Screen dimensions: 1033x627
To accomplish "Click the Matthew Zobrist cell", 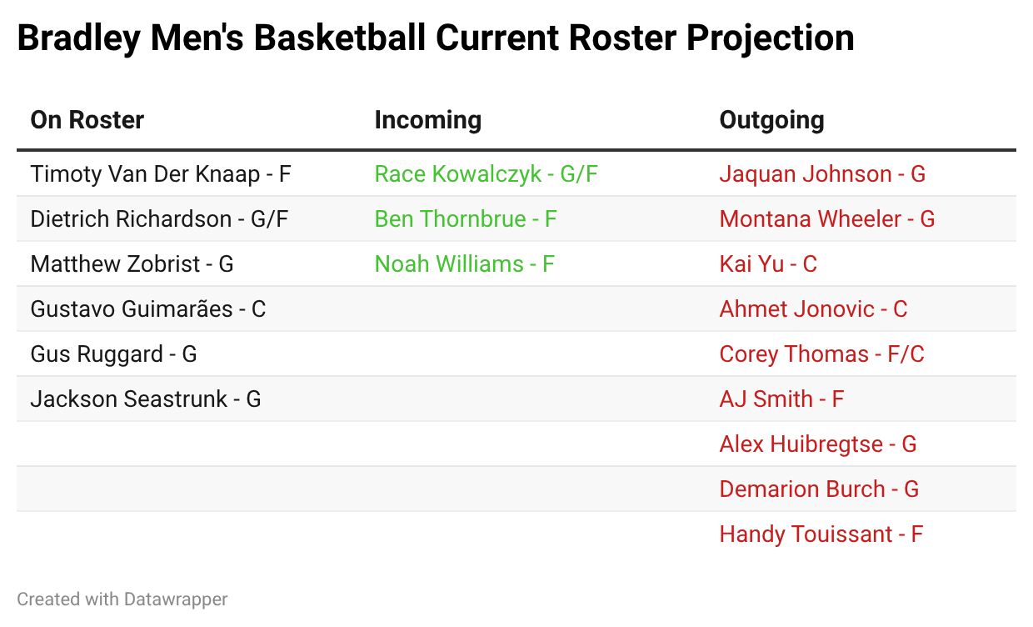I will click(x=132, y=264).
